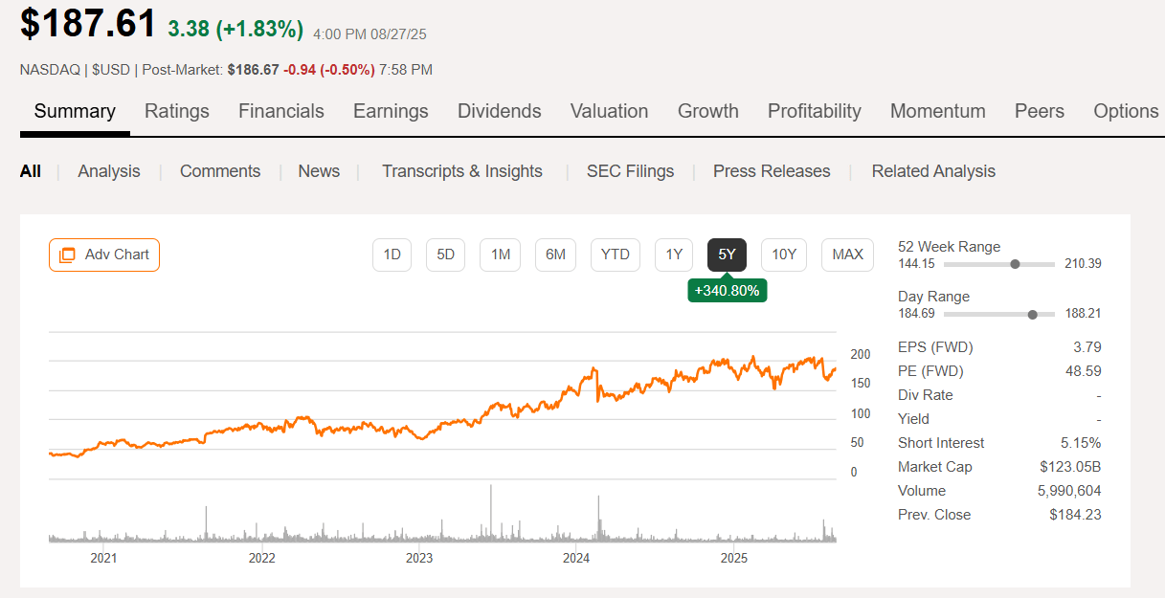The width and height of the screenshot is (1165, 598).
Task: Switch to the Ratings tab
Action: [176, 111]
